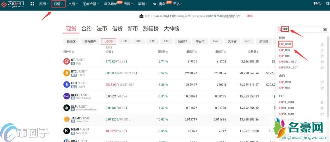Click the 3X badge under GT
The width and height of the screenshot is (330, 142).
pos(73,64)
